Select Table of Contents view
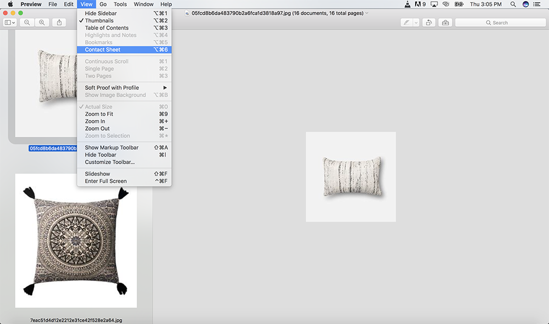549x324 pixels. (x=124, y=27)
